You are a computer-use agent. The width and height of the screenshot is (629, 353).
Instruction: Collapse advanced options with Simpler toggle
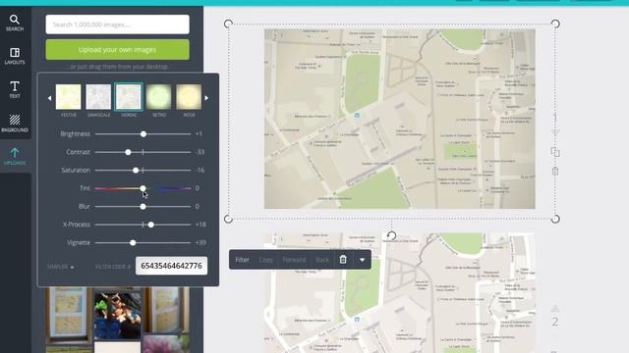tap(61, 267)
